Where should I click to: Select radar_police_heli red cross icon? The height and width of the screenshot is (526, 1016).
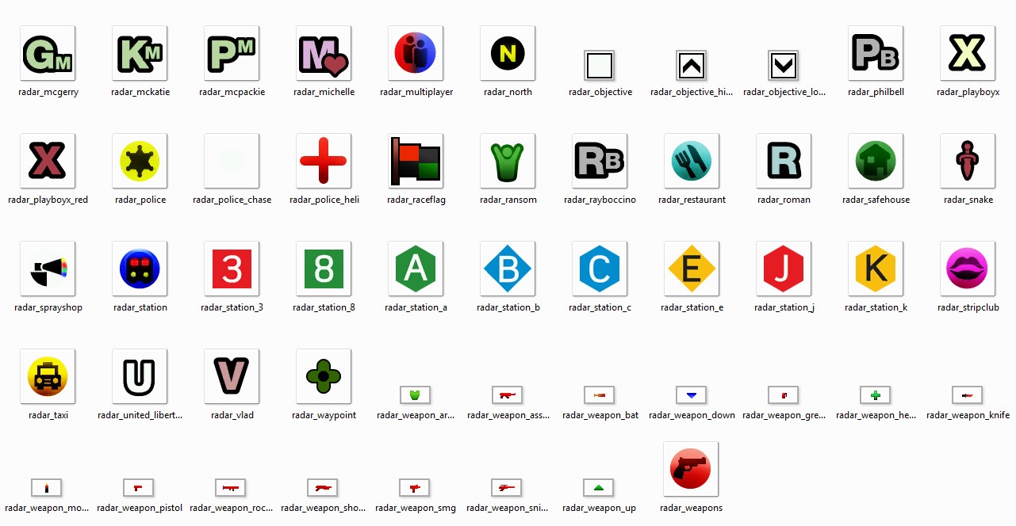(324, 161)
